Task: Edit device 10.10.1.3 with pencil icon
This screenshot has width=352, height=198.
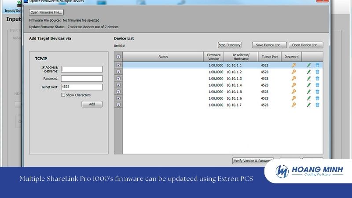Action: tap(309, 78)
